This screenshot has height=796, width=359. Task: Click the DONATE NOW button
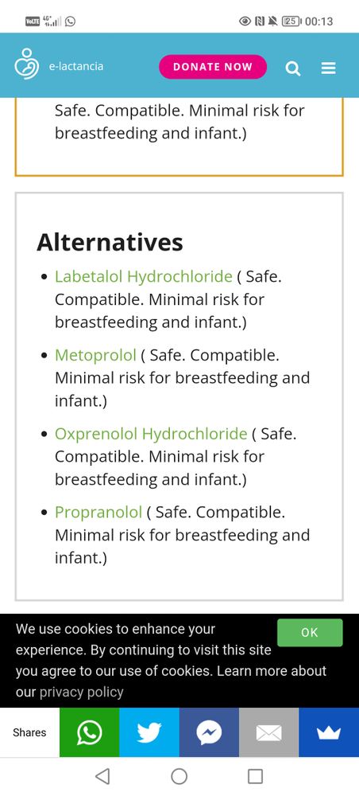point(213,67)
